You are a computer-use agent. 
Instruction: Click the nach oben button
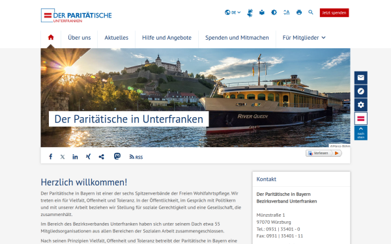coord(361,133)
